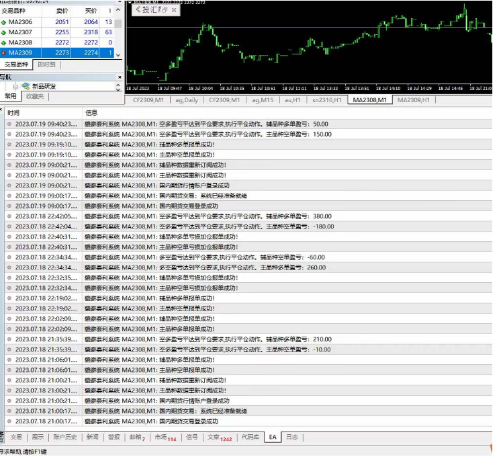
Task: Click the log bullet for 22:34:34 盈亏 260.00 row
Action: point(9,267)
